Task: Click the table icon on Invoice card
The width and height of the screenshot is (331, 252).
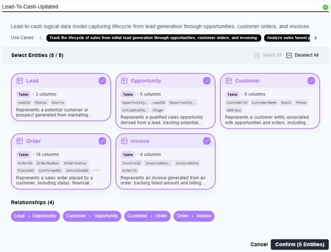Action: tap(124, 141)
